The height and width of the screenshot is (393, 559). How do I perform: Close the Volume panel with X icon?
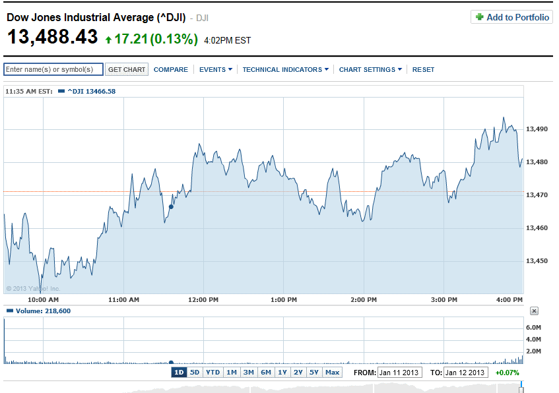(x=534, y=311)
